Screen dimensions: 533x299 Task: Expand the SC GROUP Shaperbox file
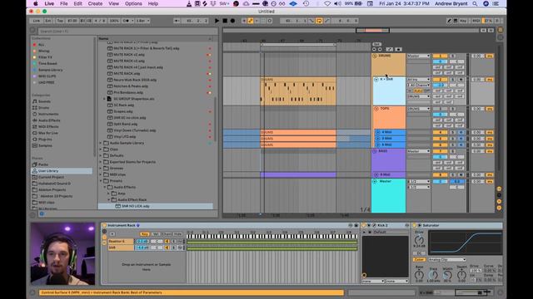[104, 99]
